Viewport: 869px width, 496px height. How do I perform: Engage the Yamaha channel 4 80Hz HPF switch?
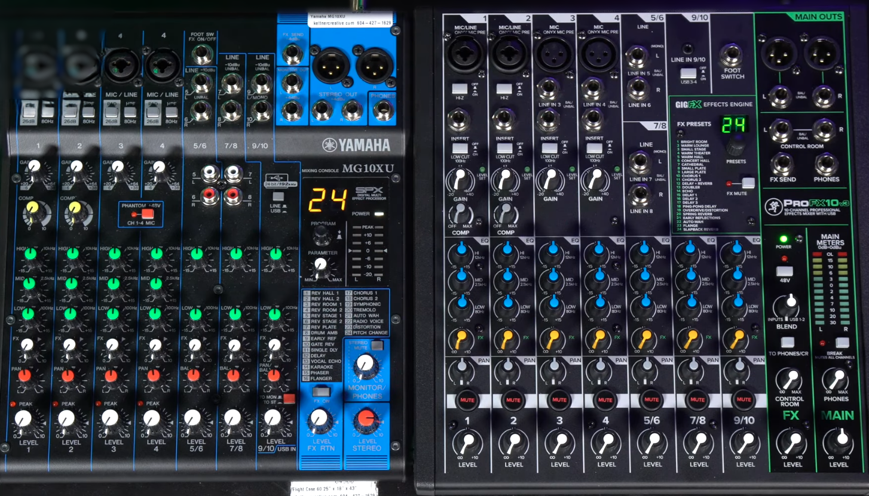[172, 112]
